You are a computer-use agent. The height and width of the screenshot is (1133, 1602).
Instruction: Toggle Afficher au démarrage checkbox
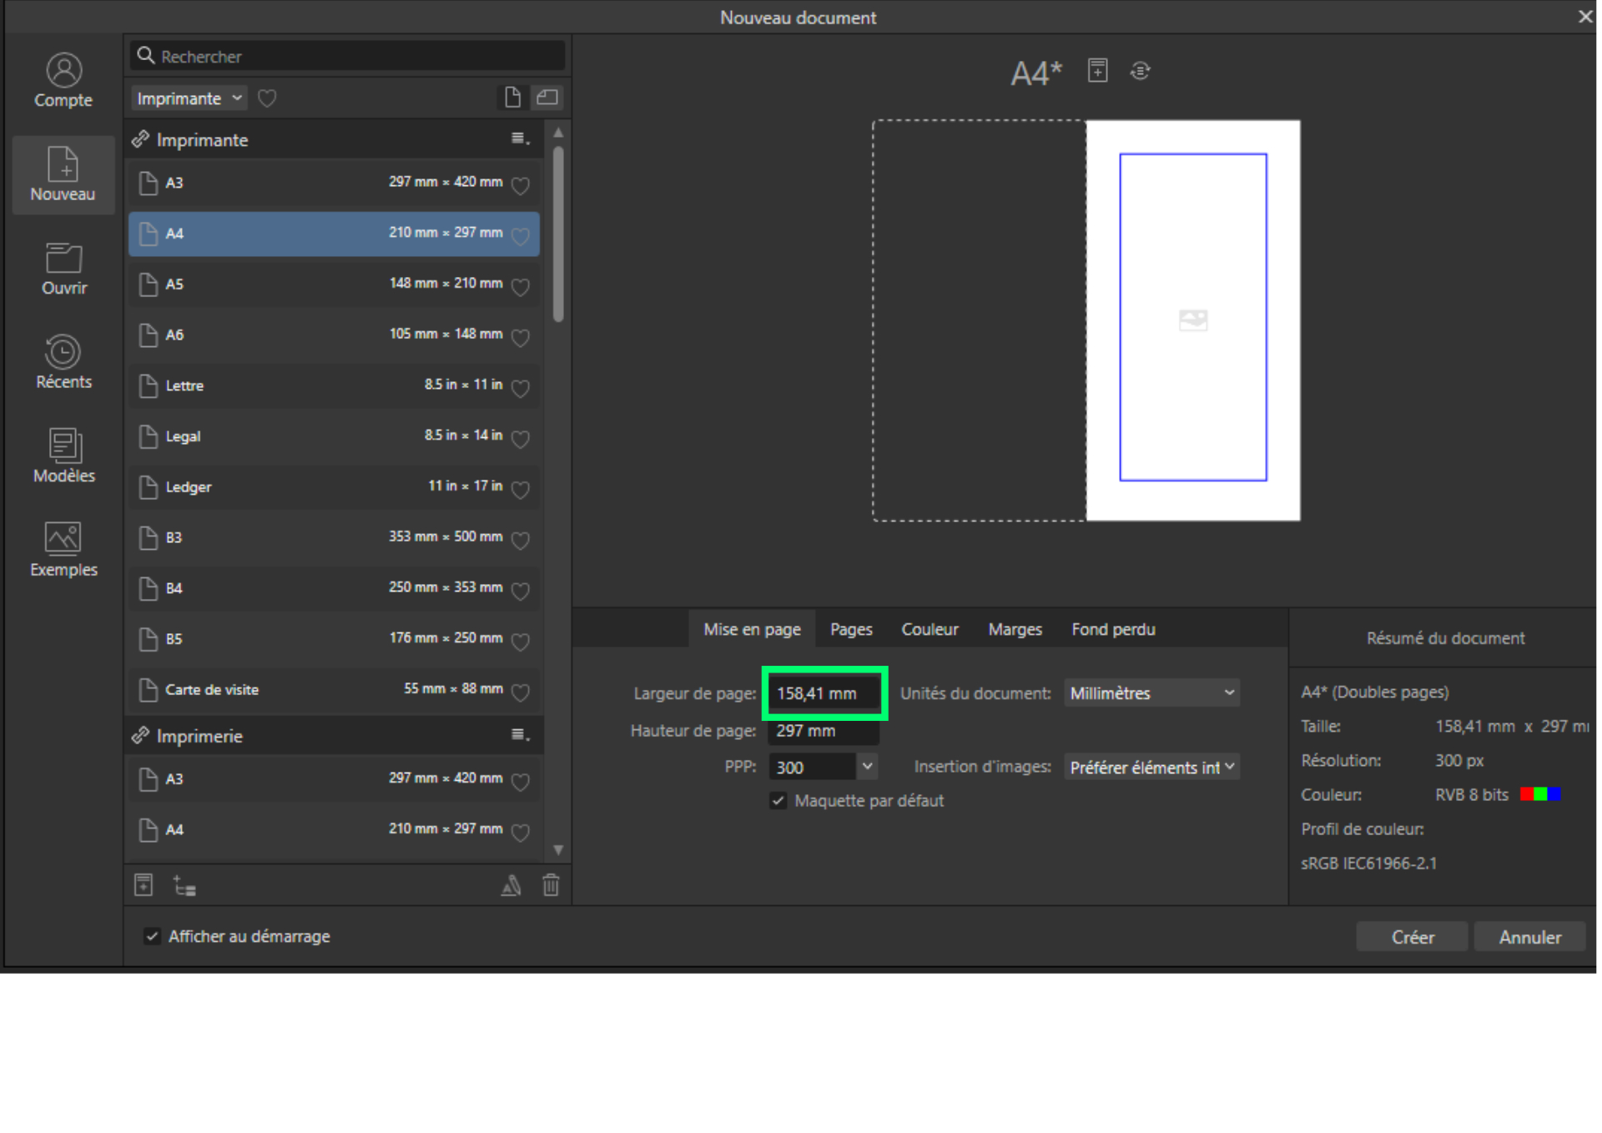click(x=152, y=936)
